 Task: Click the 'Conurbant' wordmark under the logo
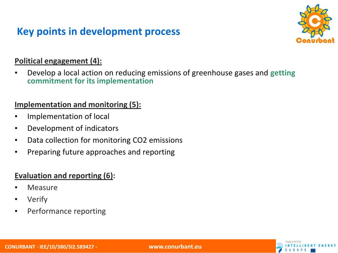315,41
